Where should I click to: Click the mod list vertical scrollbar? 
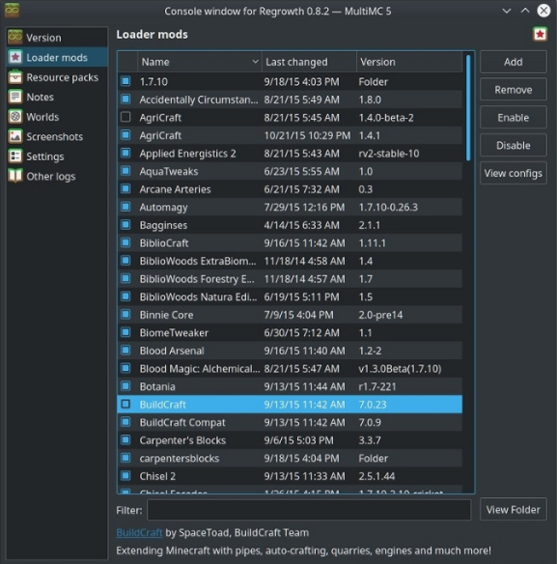click(468, 108)
